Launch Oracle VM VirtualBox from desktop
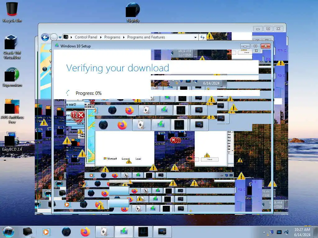This screenshot has width=318, height=238. click(x=12, y=47)
